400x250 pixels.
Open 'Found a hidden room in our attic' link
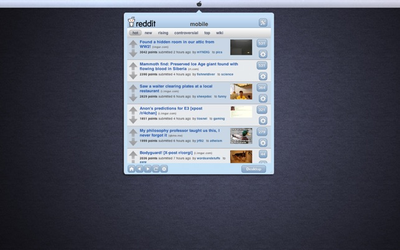(x=177, y=44)
